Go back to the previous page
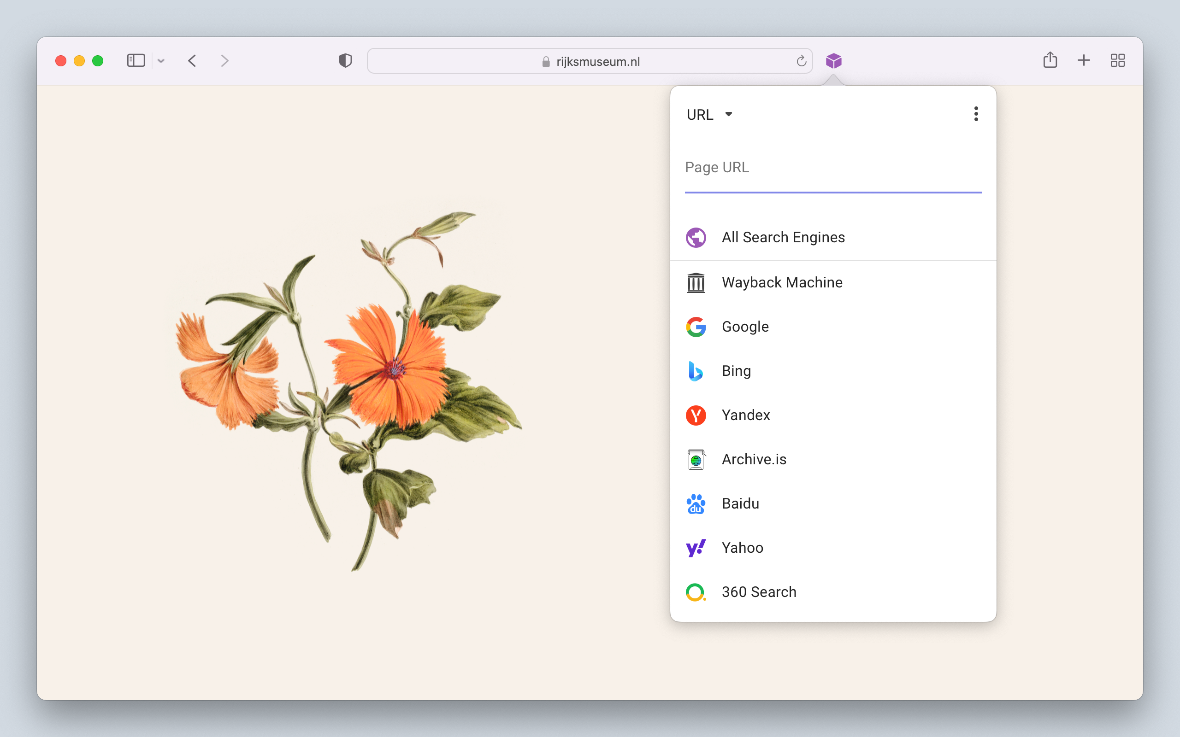Screen dimensions: 1180x737 (192, 61)
